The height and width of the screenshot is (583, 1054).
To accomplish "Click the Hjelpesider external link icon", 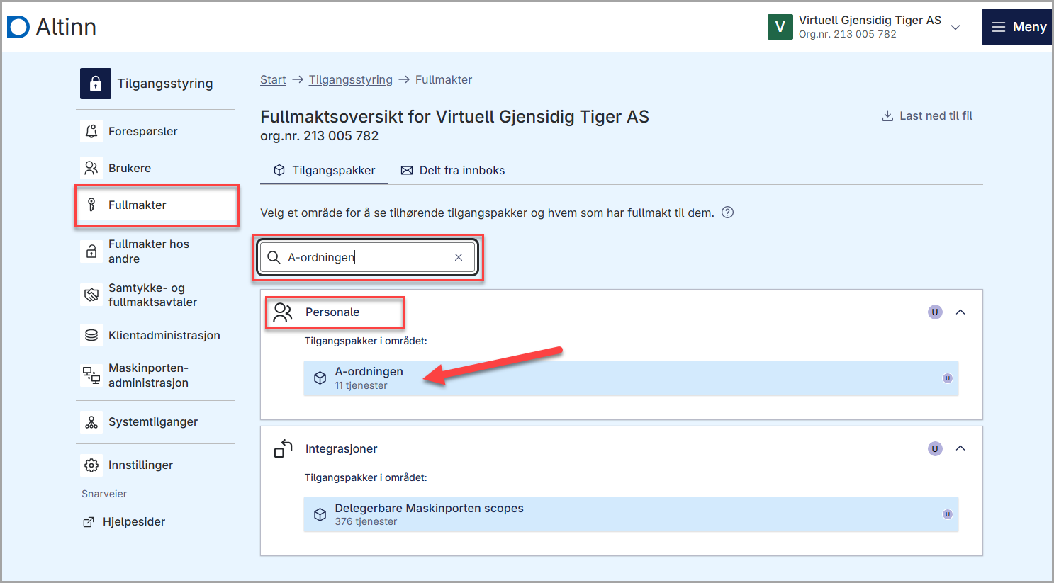I will 89,522.
